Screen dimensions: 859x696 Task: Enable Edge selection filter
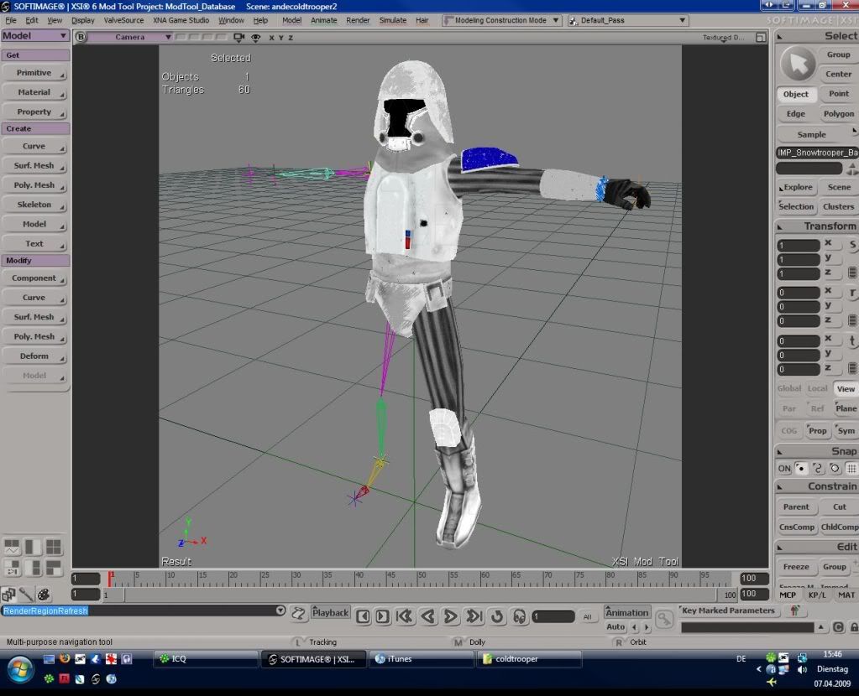[x=795, y=114]
